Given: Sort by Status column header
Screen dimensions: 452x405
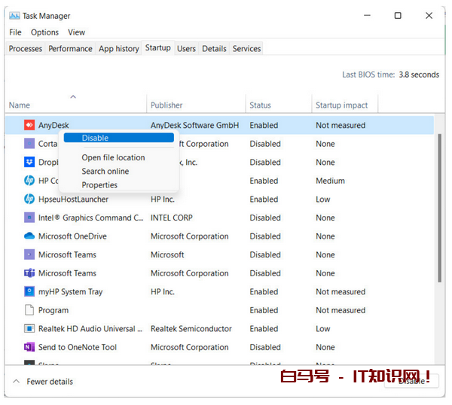Looking at the screenshot, I should pos(261,105).
